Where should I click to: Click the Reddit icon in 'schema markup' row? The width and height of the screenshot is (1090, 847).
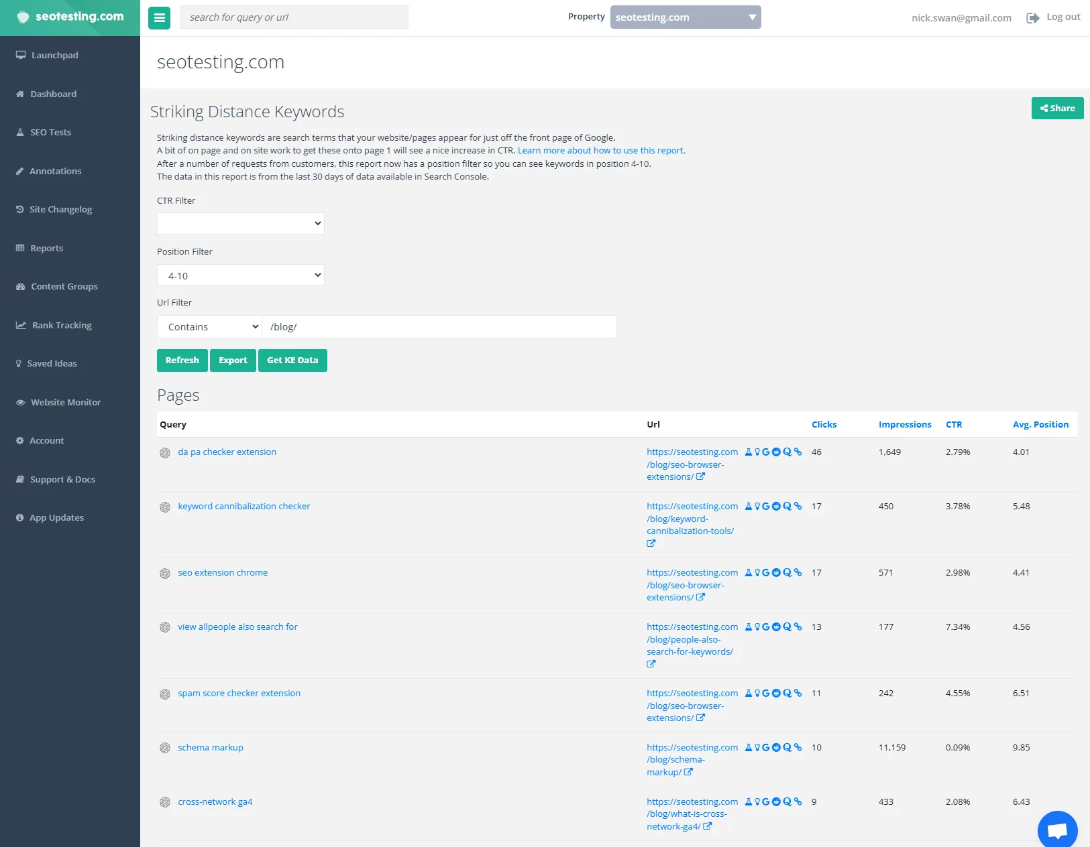click(x=776, y=748)
